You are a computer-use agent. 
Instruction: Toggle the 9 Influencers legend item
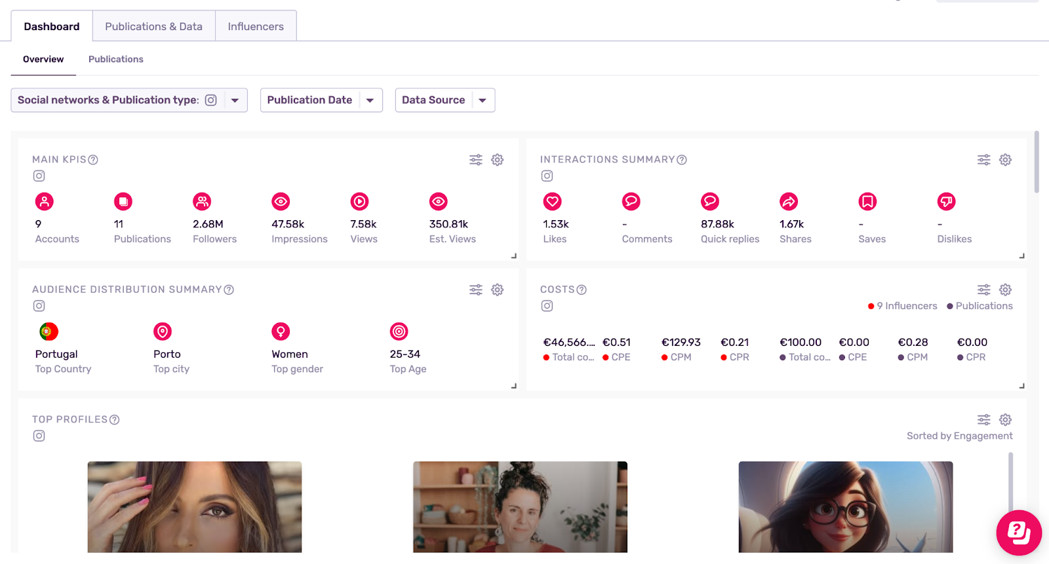point(903,306)
